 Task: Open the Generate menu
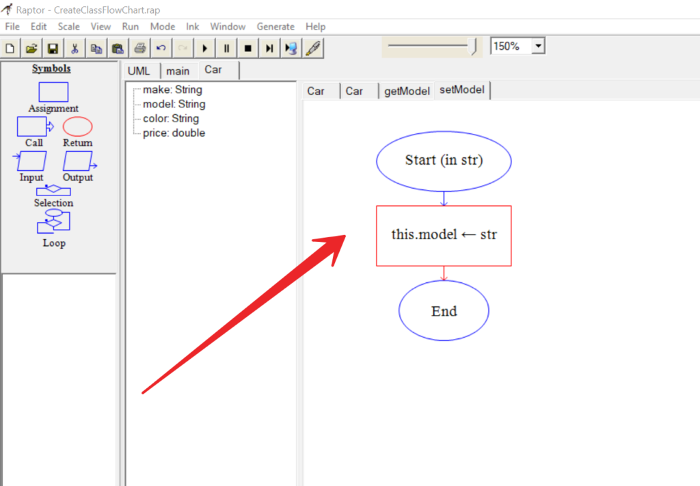pos(275,27)
